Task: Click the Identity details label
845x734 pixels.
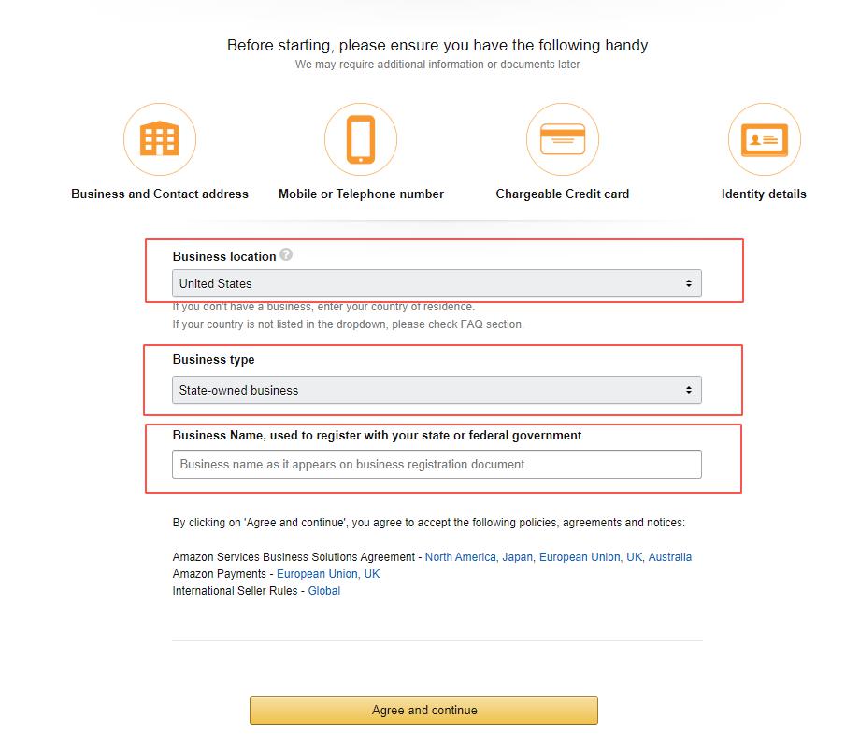Action: tap(764, 194)
